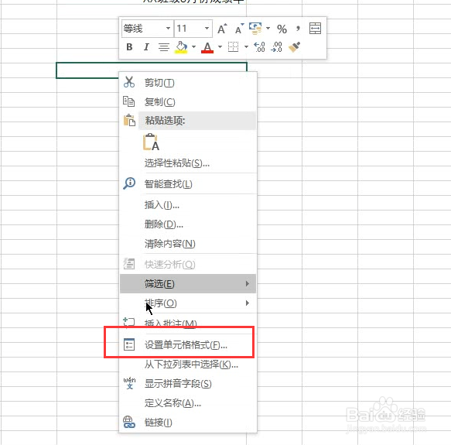Open font color dropdown arrow
Image resolution: width=451 pixels, height=445 pixels.
pyautogui.click(x=220, y=46)
